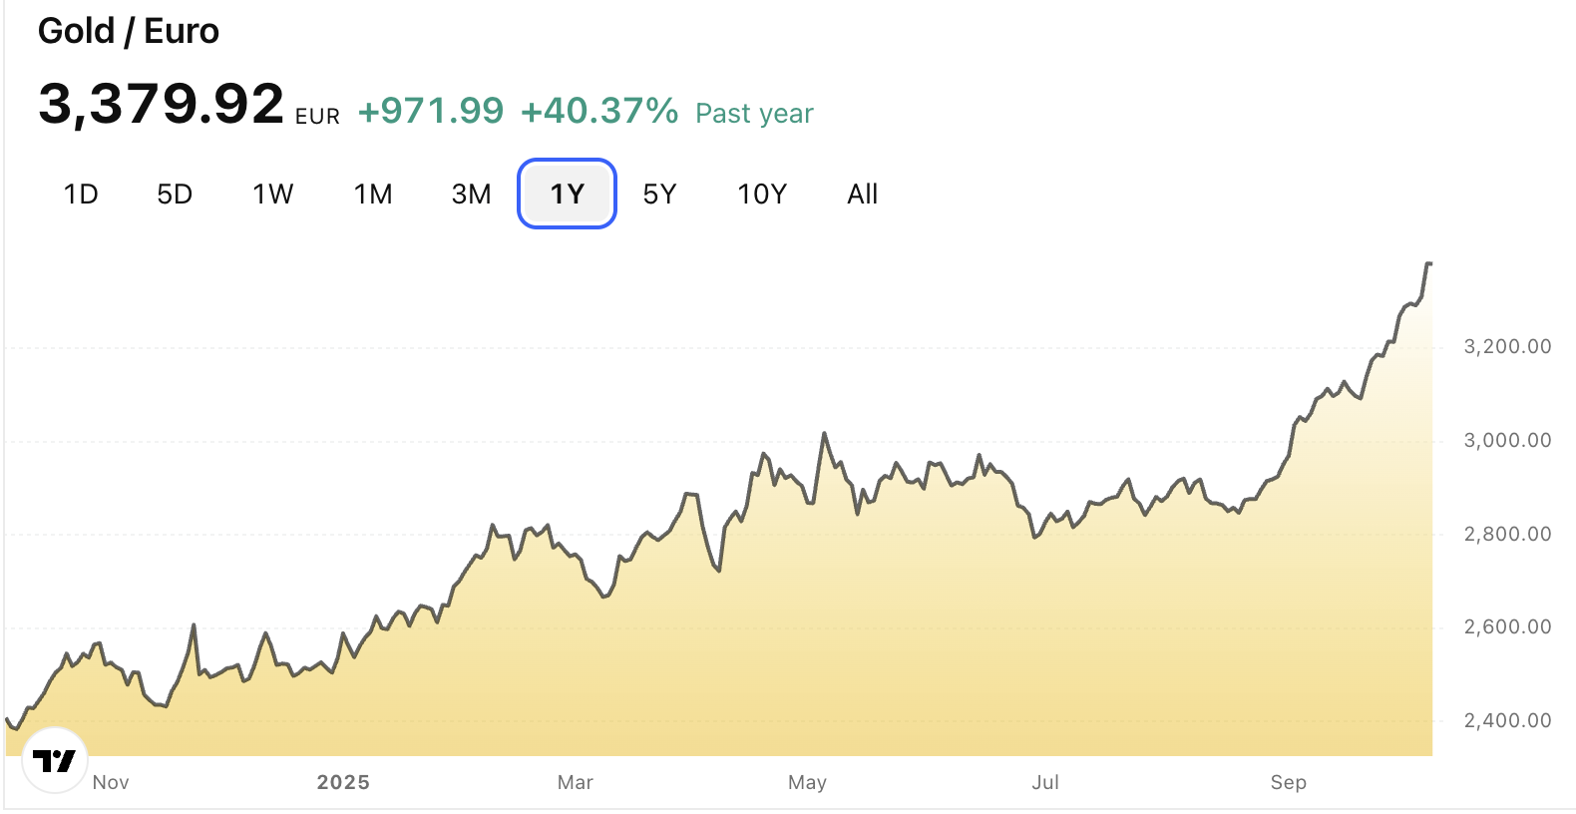Open the 10Y time range

point(762,194)
